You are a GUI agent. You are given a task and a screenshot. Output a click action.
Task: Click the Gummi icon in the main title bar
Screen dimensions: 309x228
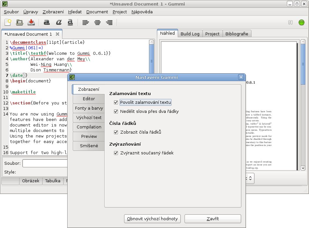(x=5, y=4)
